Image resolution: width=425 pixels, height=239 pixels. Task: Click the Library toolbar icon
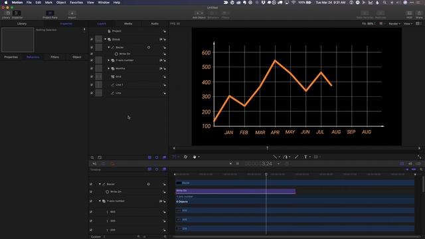pyautogui.click(x=8, y=13)
